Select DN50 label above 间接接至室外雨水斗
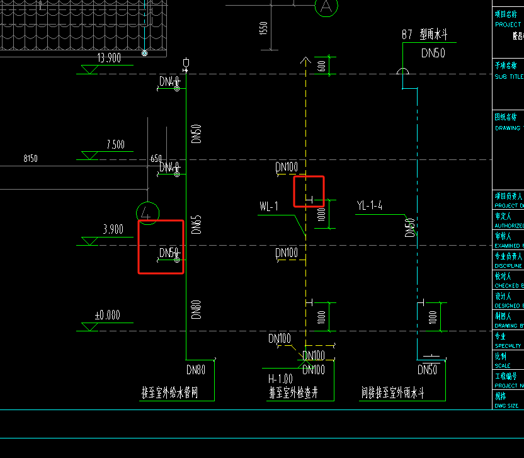 pos(428,370)
